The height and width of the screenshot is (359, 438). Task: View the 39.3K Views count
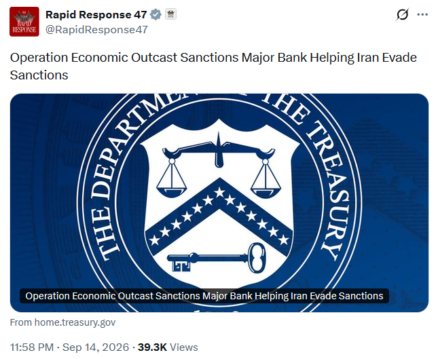pos(168,347)
